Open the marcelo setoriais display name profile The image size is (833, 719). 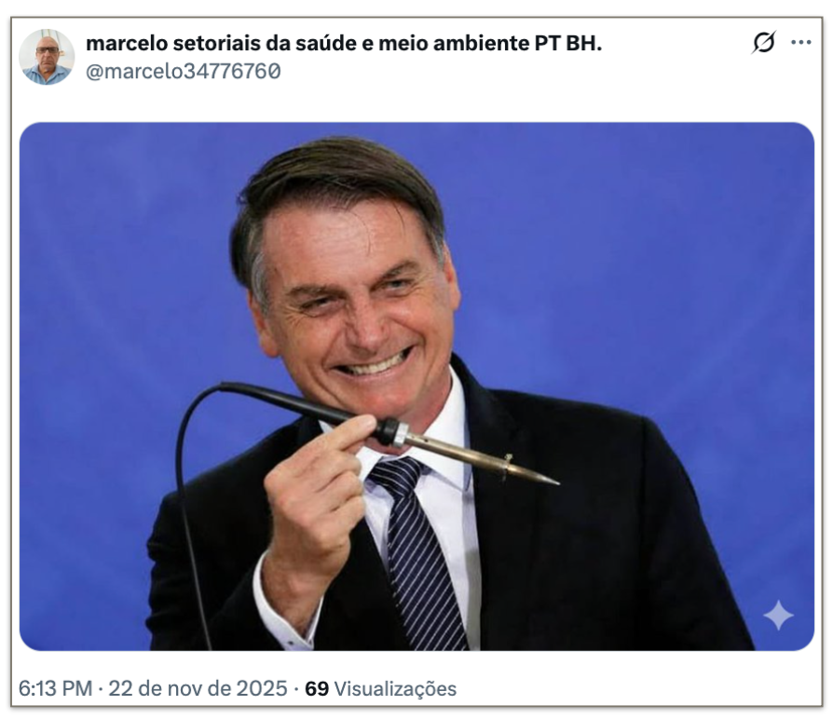[344, 44]
